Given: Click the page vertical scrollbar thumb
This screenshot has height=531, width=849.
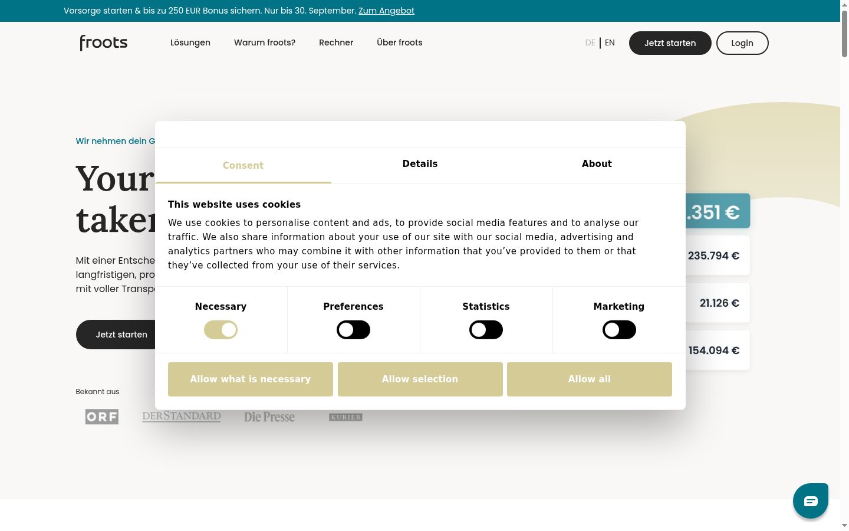Looking at the screenshot, I should pos(844,32).
